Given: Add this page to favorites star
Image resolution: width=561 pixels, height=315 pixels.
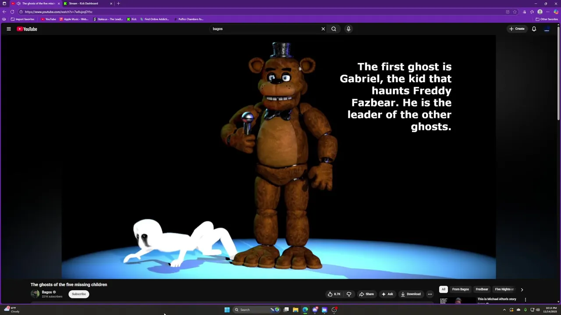Looking at the screenshot, I should (x=515, y=12).
